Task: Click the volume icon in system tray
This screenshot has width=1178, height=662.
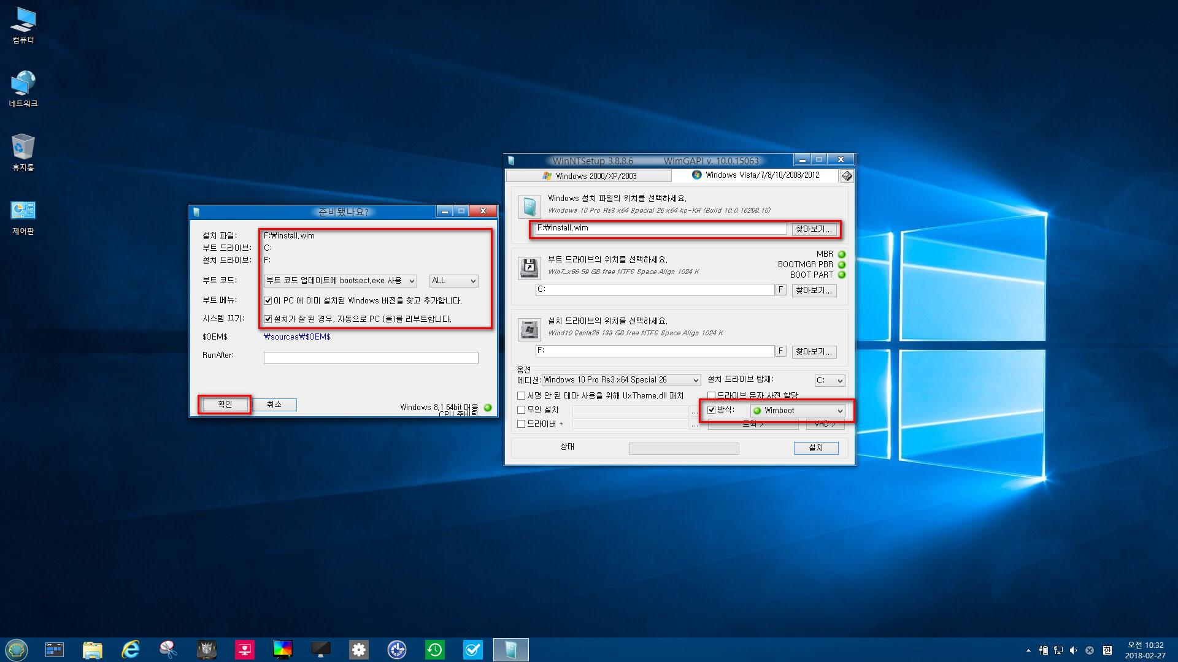Action: point(1073,650)
